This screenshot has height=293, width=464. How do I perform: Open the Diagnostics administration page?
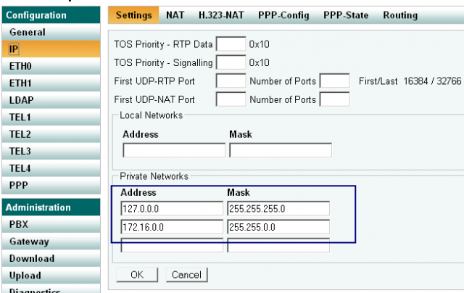point(51,289)
